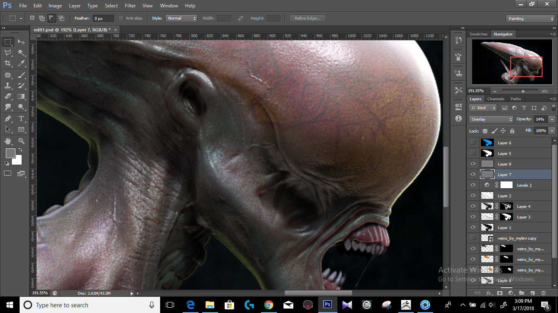Select the Zoom magnifier tool
558x313 pixels.
point(21,141)
